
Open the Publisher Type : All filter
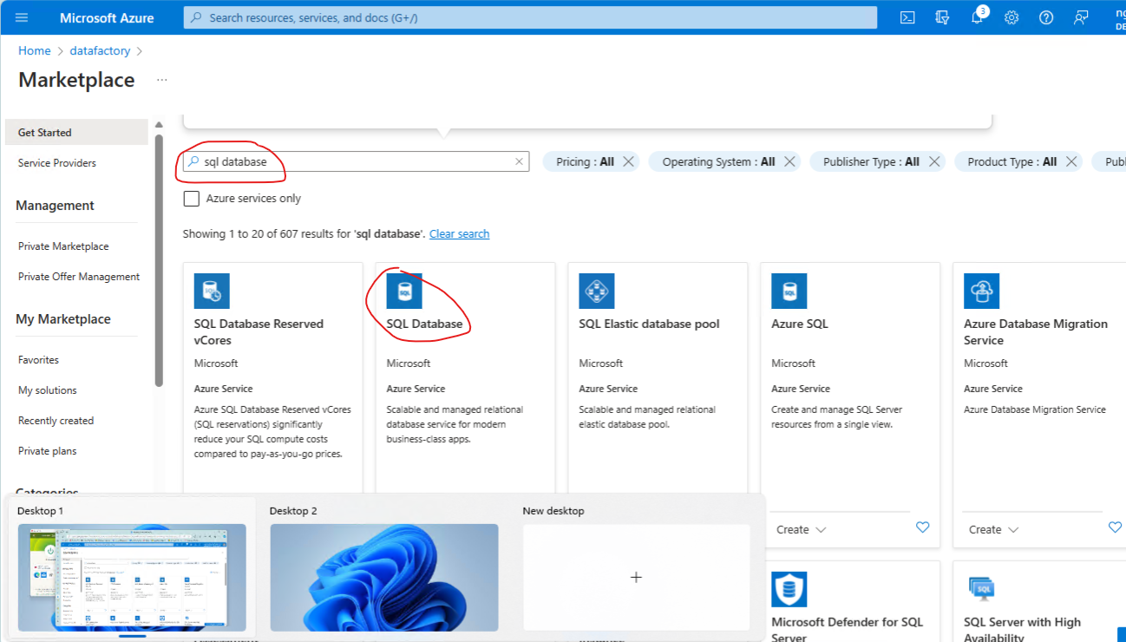click(x=871, y=161)
